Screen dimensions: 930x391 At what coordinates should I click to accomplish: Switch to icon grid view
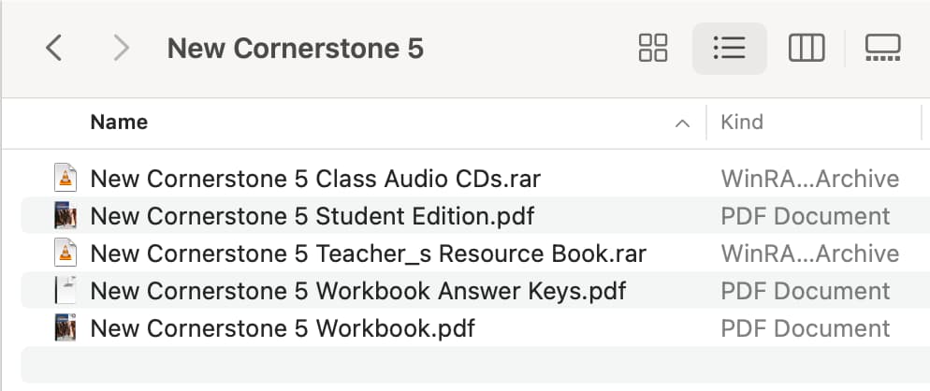[653, 48]
